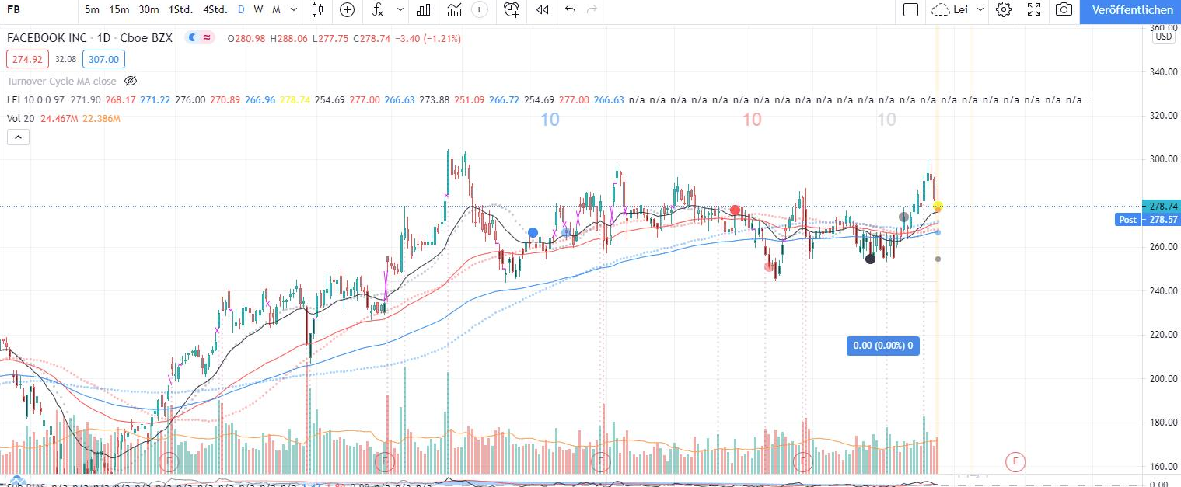The width and height of the screenshot is (1181, 487).
Task: Open symbol search by clicking FB
Action: 14,10
